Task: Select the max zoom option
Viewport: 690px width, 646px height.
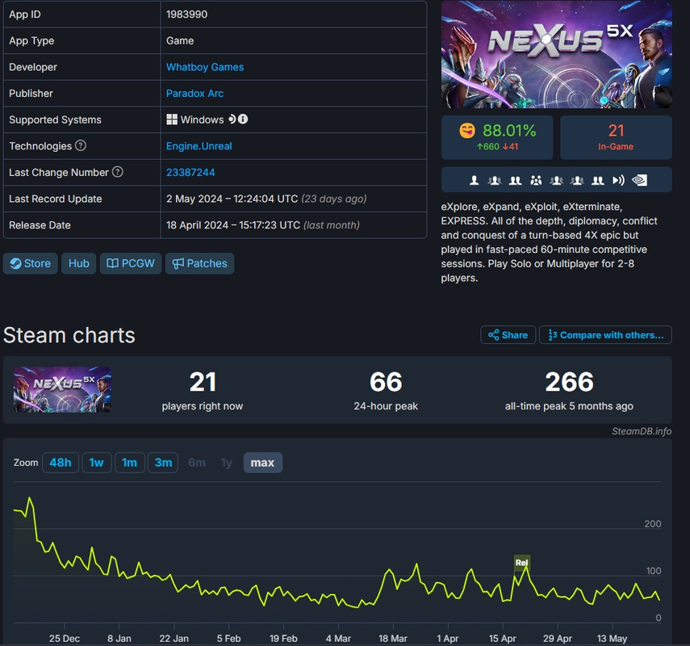Action: pos(263,463)
